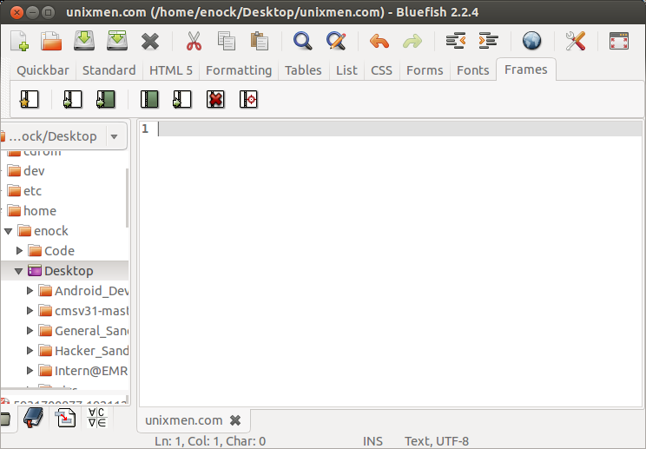
Task: Collapse the enock folder
Action: [x=8, y=231]
